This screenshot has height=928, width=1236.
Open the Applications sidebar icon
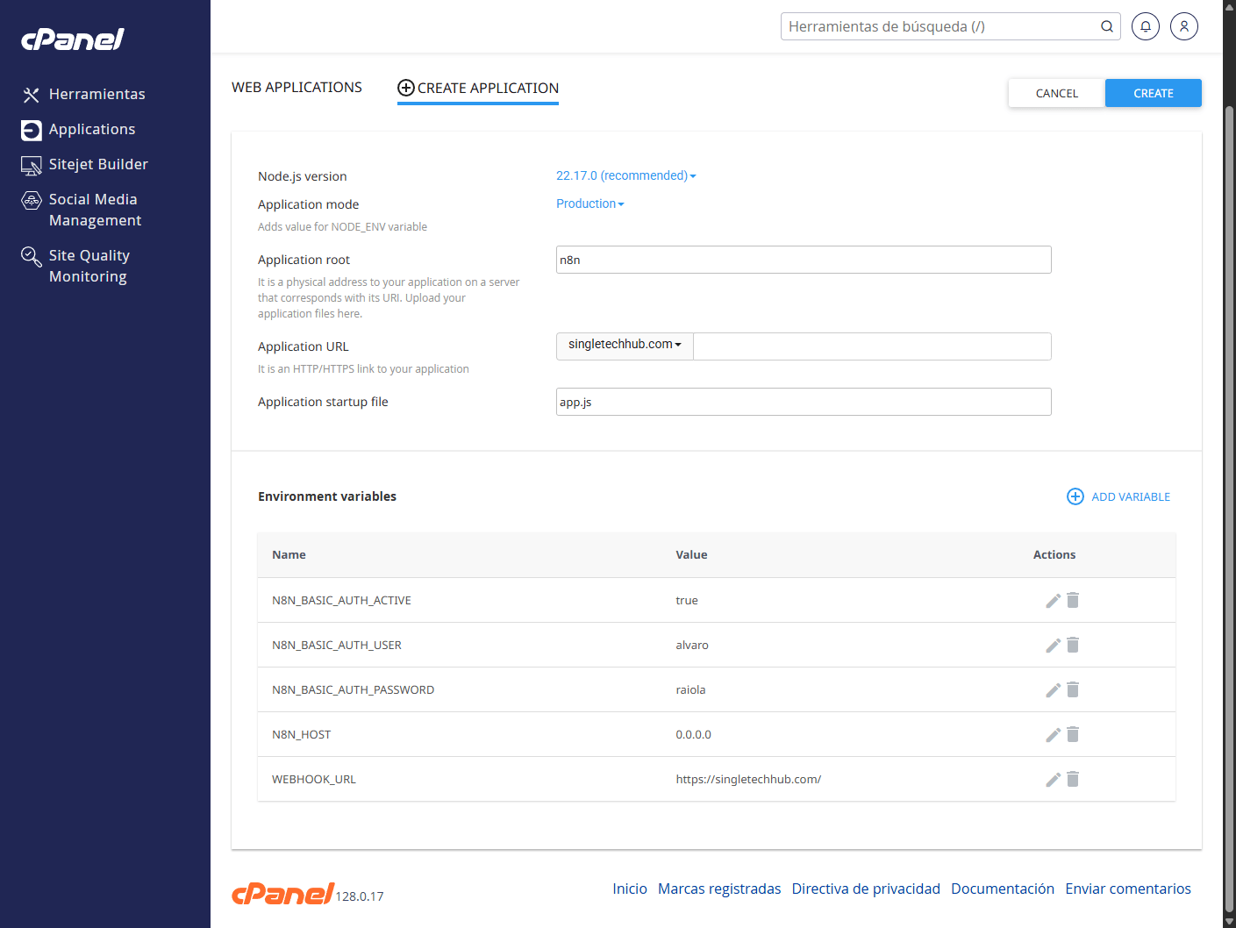32,130
